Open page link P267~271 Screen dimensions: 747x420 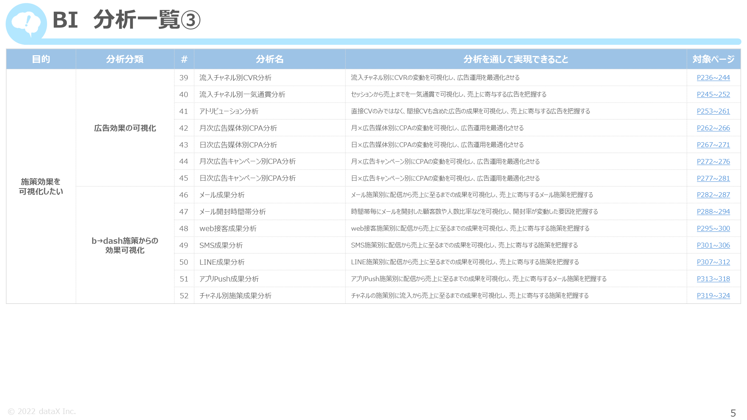pos(713,145)
